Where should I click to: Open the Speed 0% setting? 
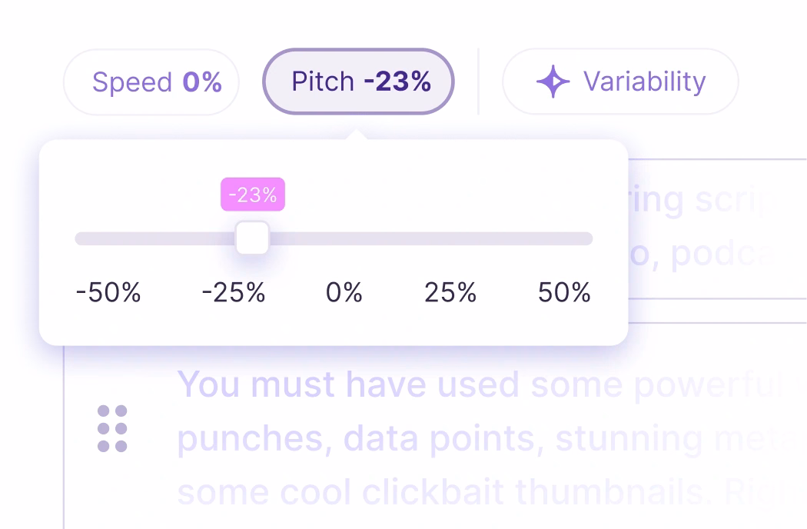(x=151, y=82)
